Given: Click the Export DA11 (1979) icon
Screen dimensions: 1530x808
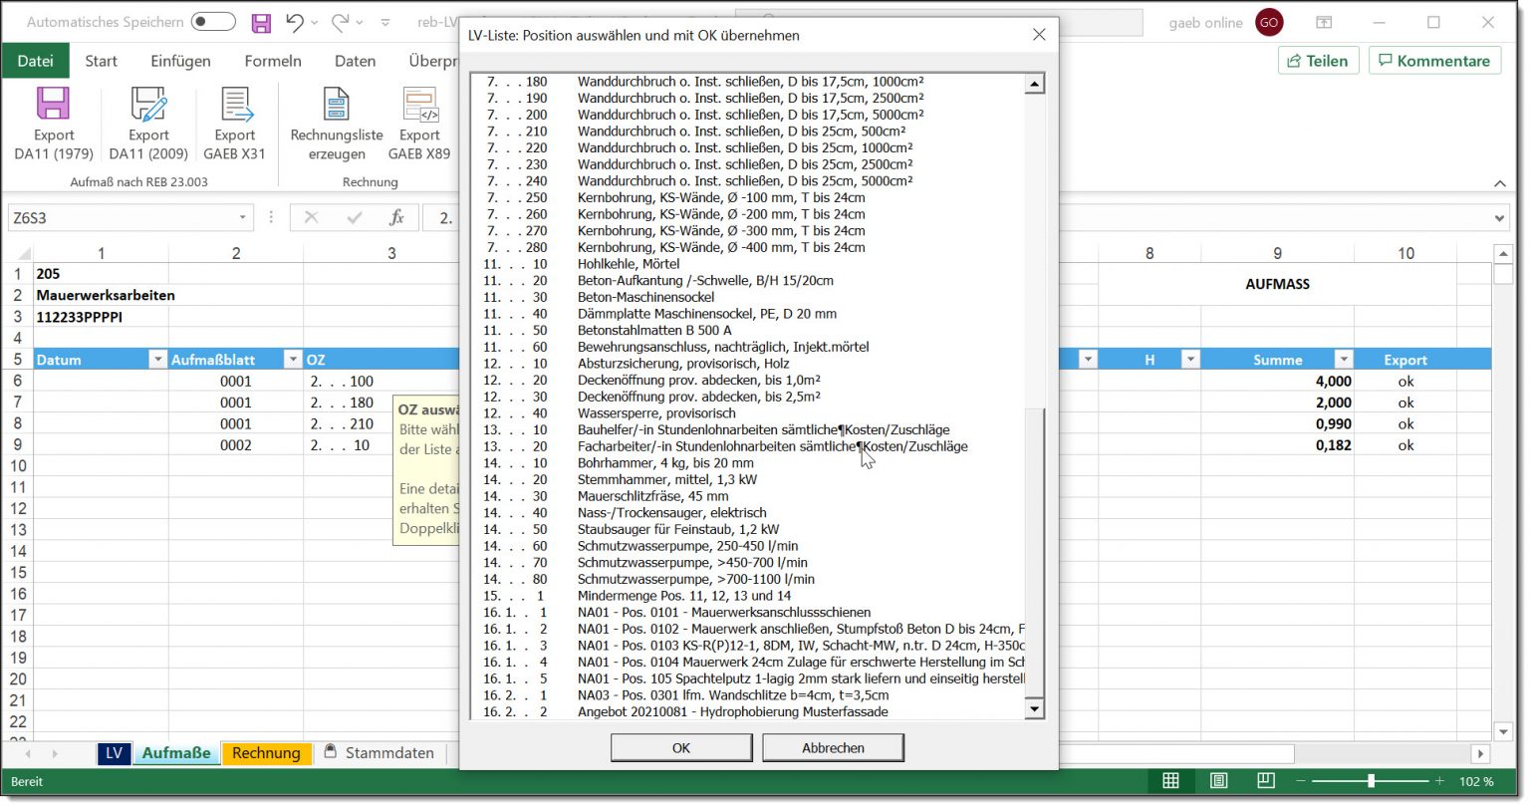Looking at the screenshot, I should (53, 122).
